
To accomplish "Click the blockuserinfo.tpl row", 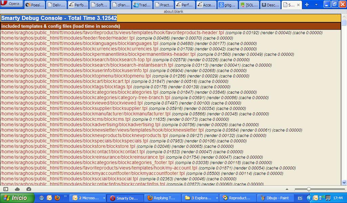I will [x=123, y=70].
